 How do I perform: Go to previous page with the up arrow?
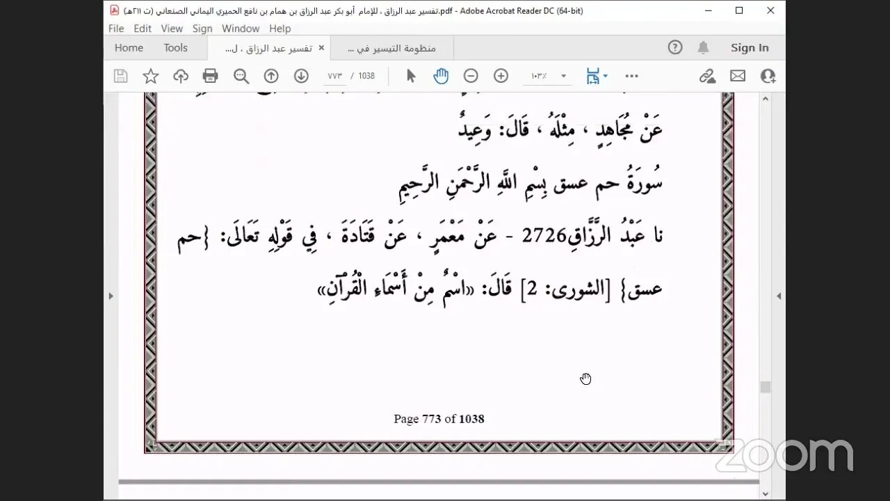271,76
